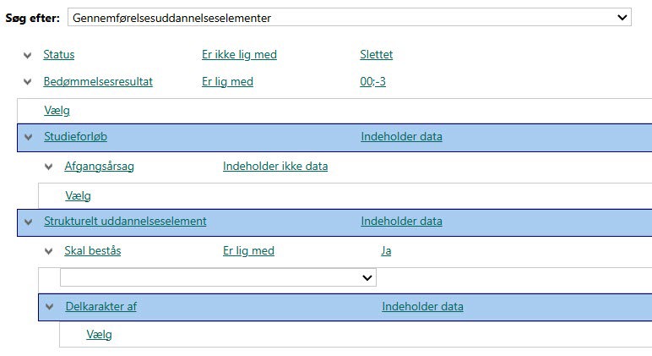Collapse the Studieforløb group chevron
The height and width of the screenshot is (356, 652).
(29, 137)
